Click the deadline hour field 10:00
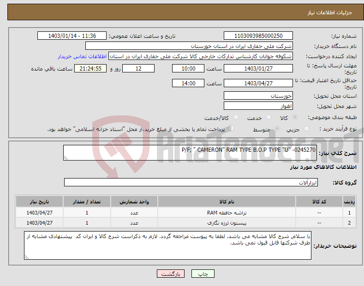This screenshot has width=364, height=286. (x=188, y=68)
